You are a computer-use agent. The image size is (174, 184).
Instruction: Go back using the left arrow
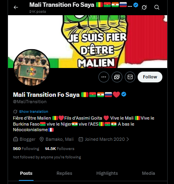pos(16,7)
